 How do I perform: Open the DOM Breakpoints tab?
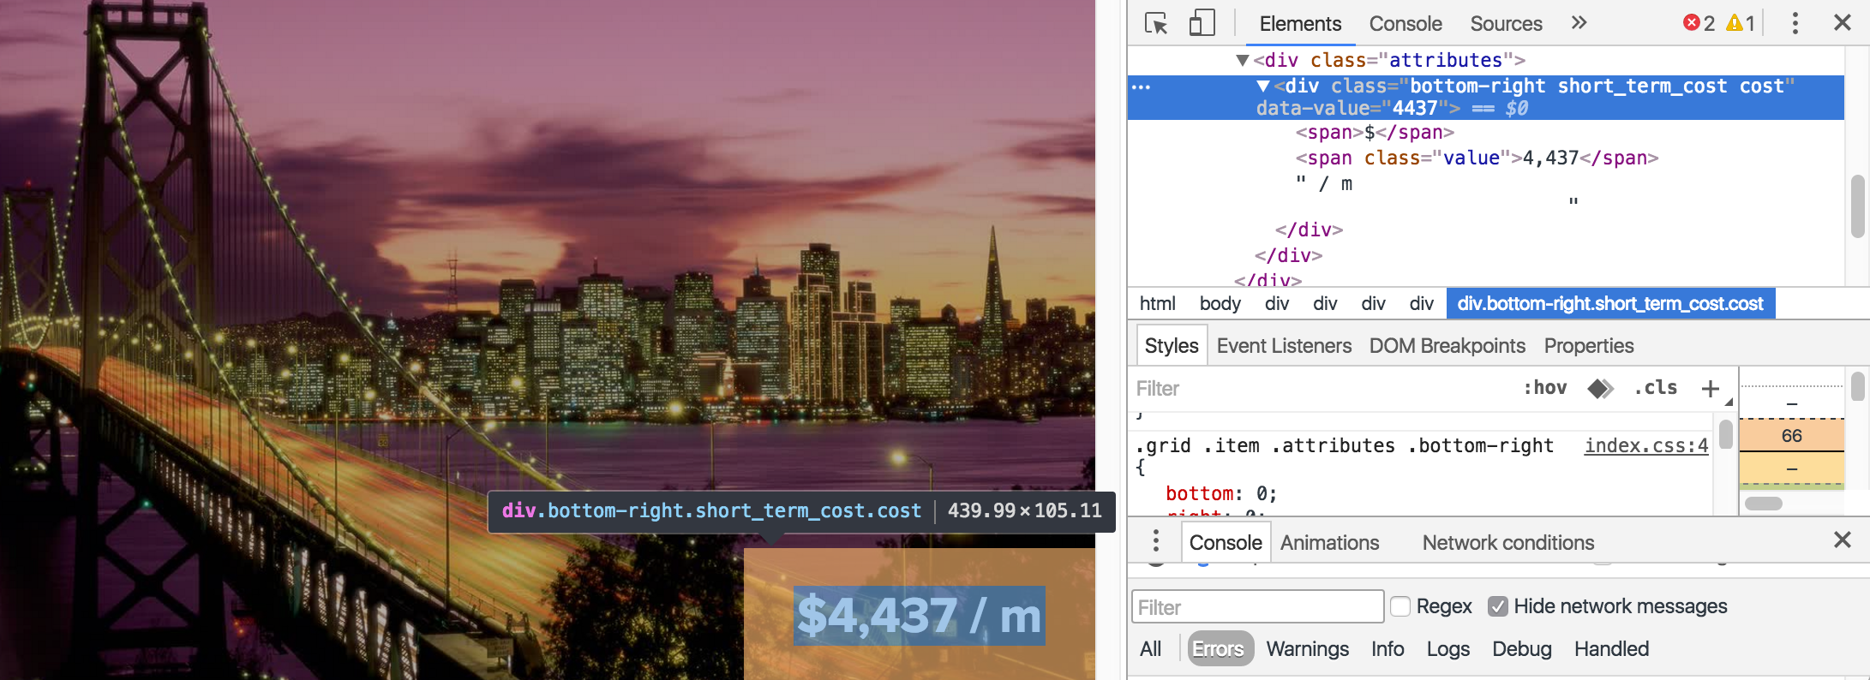click(x=1447, y=346)
